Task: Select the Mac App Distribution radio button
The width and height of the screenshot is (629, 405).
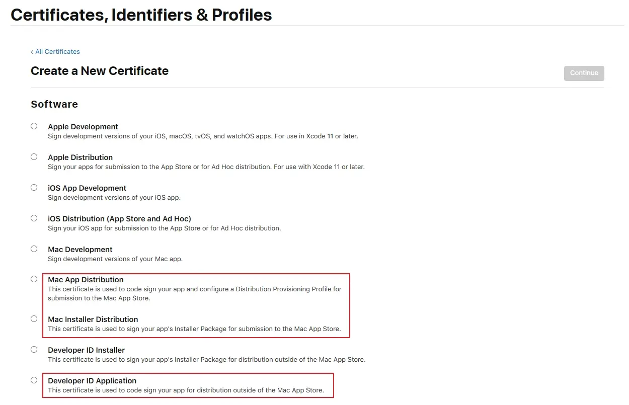Action: (x=34, y=279)
